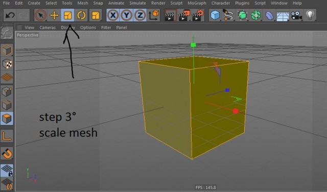Image resolution: width=327 pixels, height=192 pixels.
Task: Open the blue Bend deformer icon
Action: [x=269, y=15]
